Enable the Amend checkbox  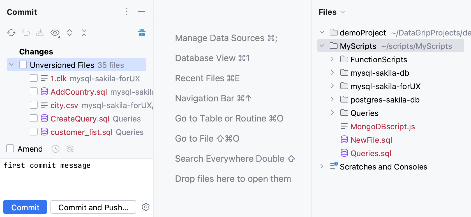(10, 148)
